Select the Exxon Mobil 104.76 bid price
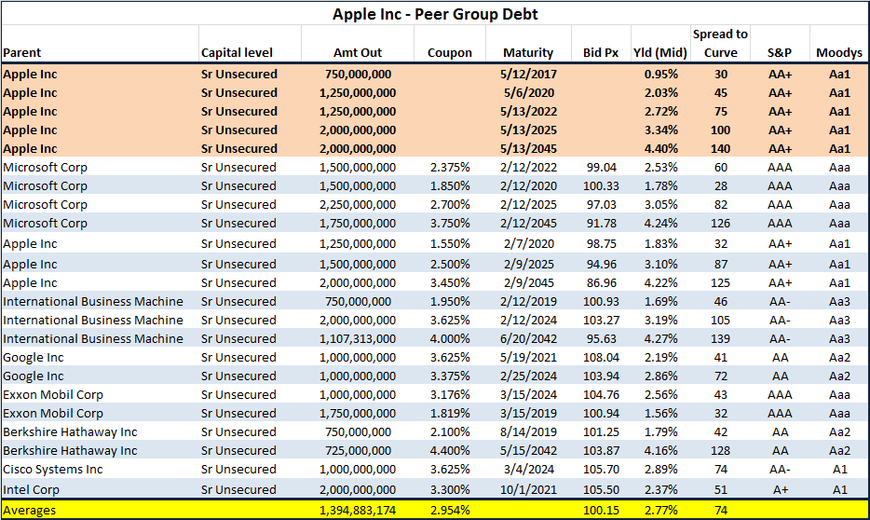Viewport: 870px width, 520px height. (601, 395)
